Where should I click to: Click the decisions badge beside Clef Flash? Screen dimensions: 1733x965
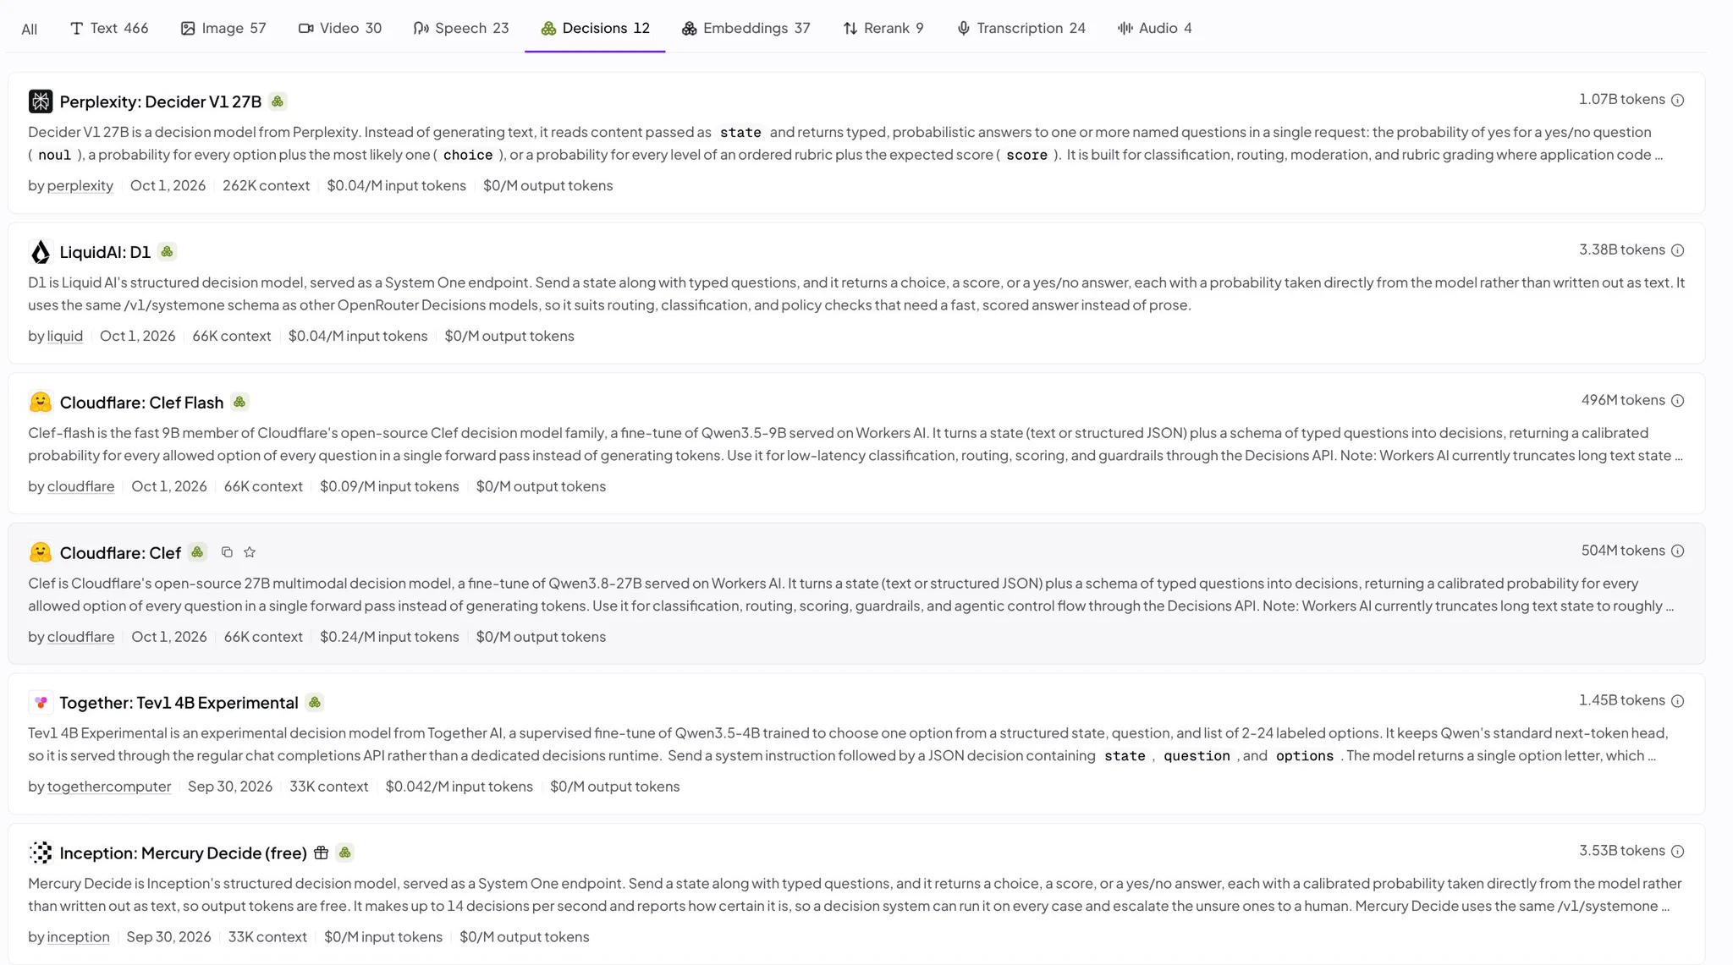(240, 403)
